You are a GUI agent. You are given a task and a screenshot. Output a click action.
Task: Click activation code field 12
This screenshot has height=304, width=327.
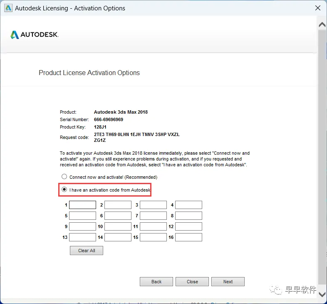pyautogui.click(x=188, y=226)
